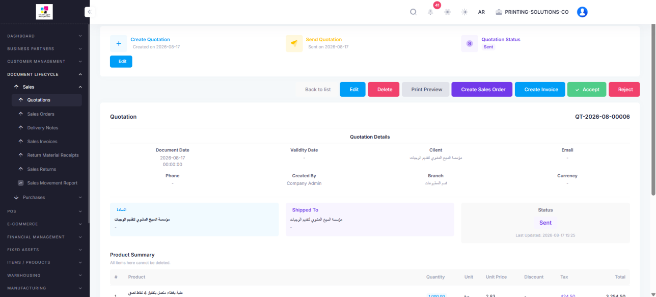Click Company Admin under Created By
The height and width of the screenshot is (297, 656).
click(x=304, y=183)
